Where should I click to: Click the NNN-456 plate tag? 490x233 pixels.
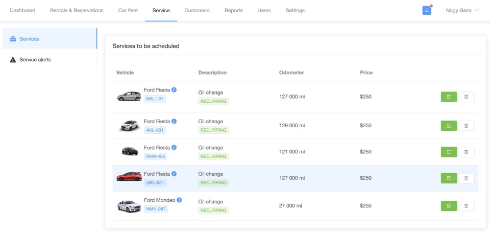(155, 156)
